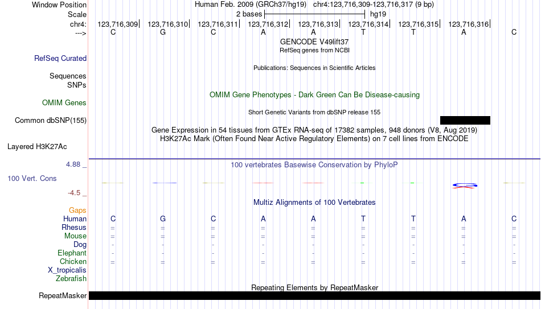Click the 4.88 PhyloP upper value

pyautogui.click(x=73, y=164)
